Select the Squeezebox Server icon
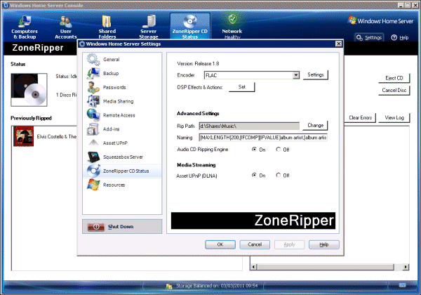 click(93, 157)
